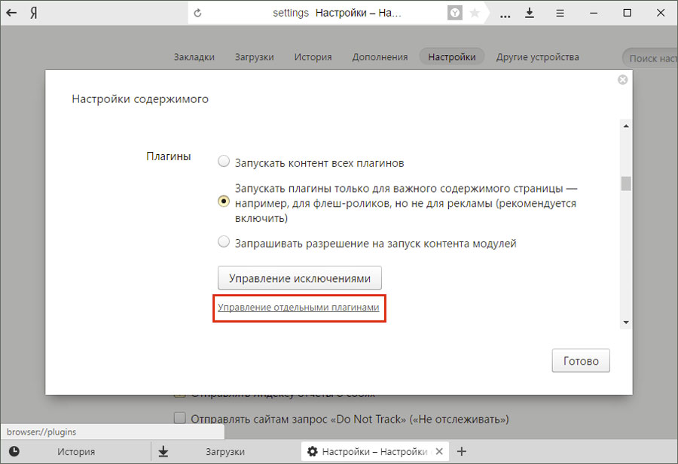Go back with the arrow icon
Screen dimensions: 678x464
click(11, 13)
